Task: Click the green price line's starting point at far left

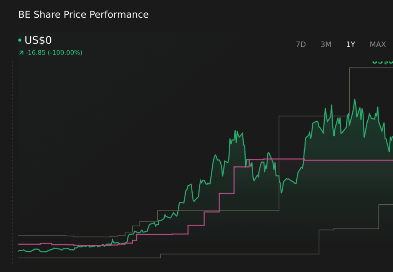Action: (x=19, y=251)
